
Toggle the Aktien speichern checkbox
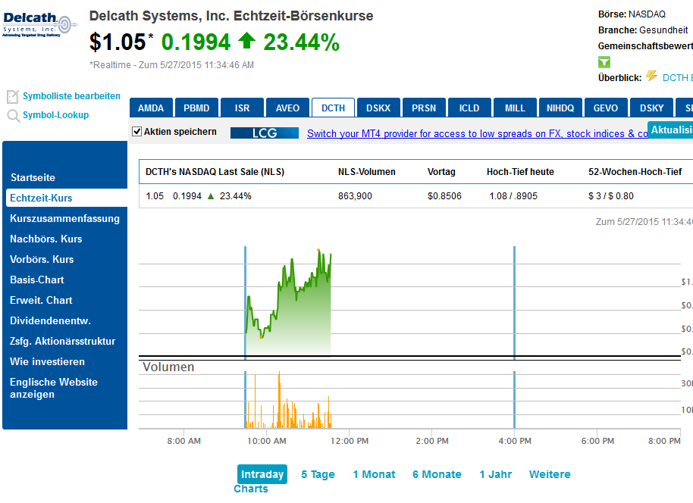coord(137,132)
